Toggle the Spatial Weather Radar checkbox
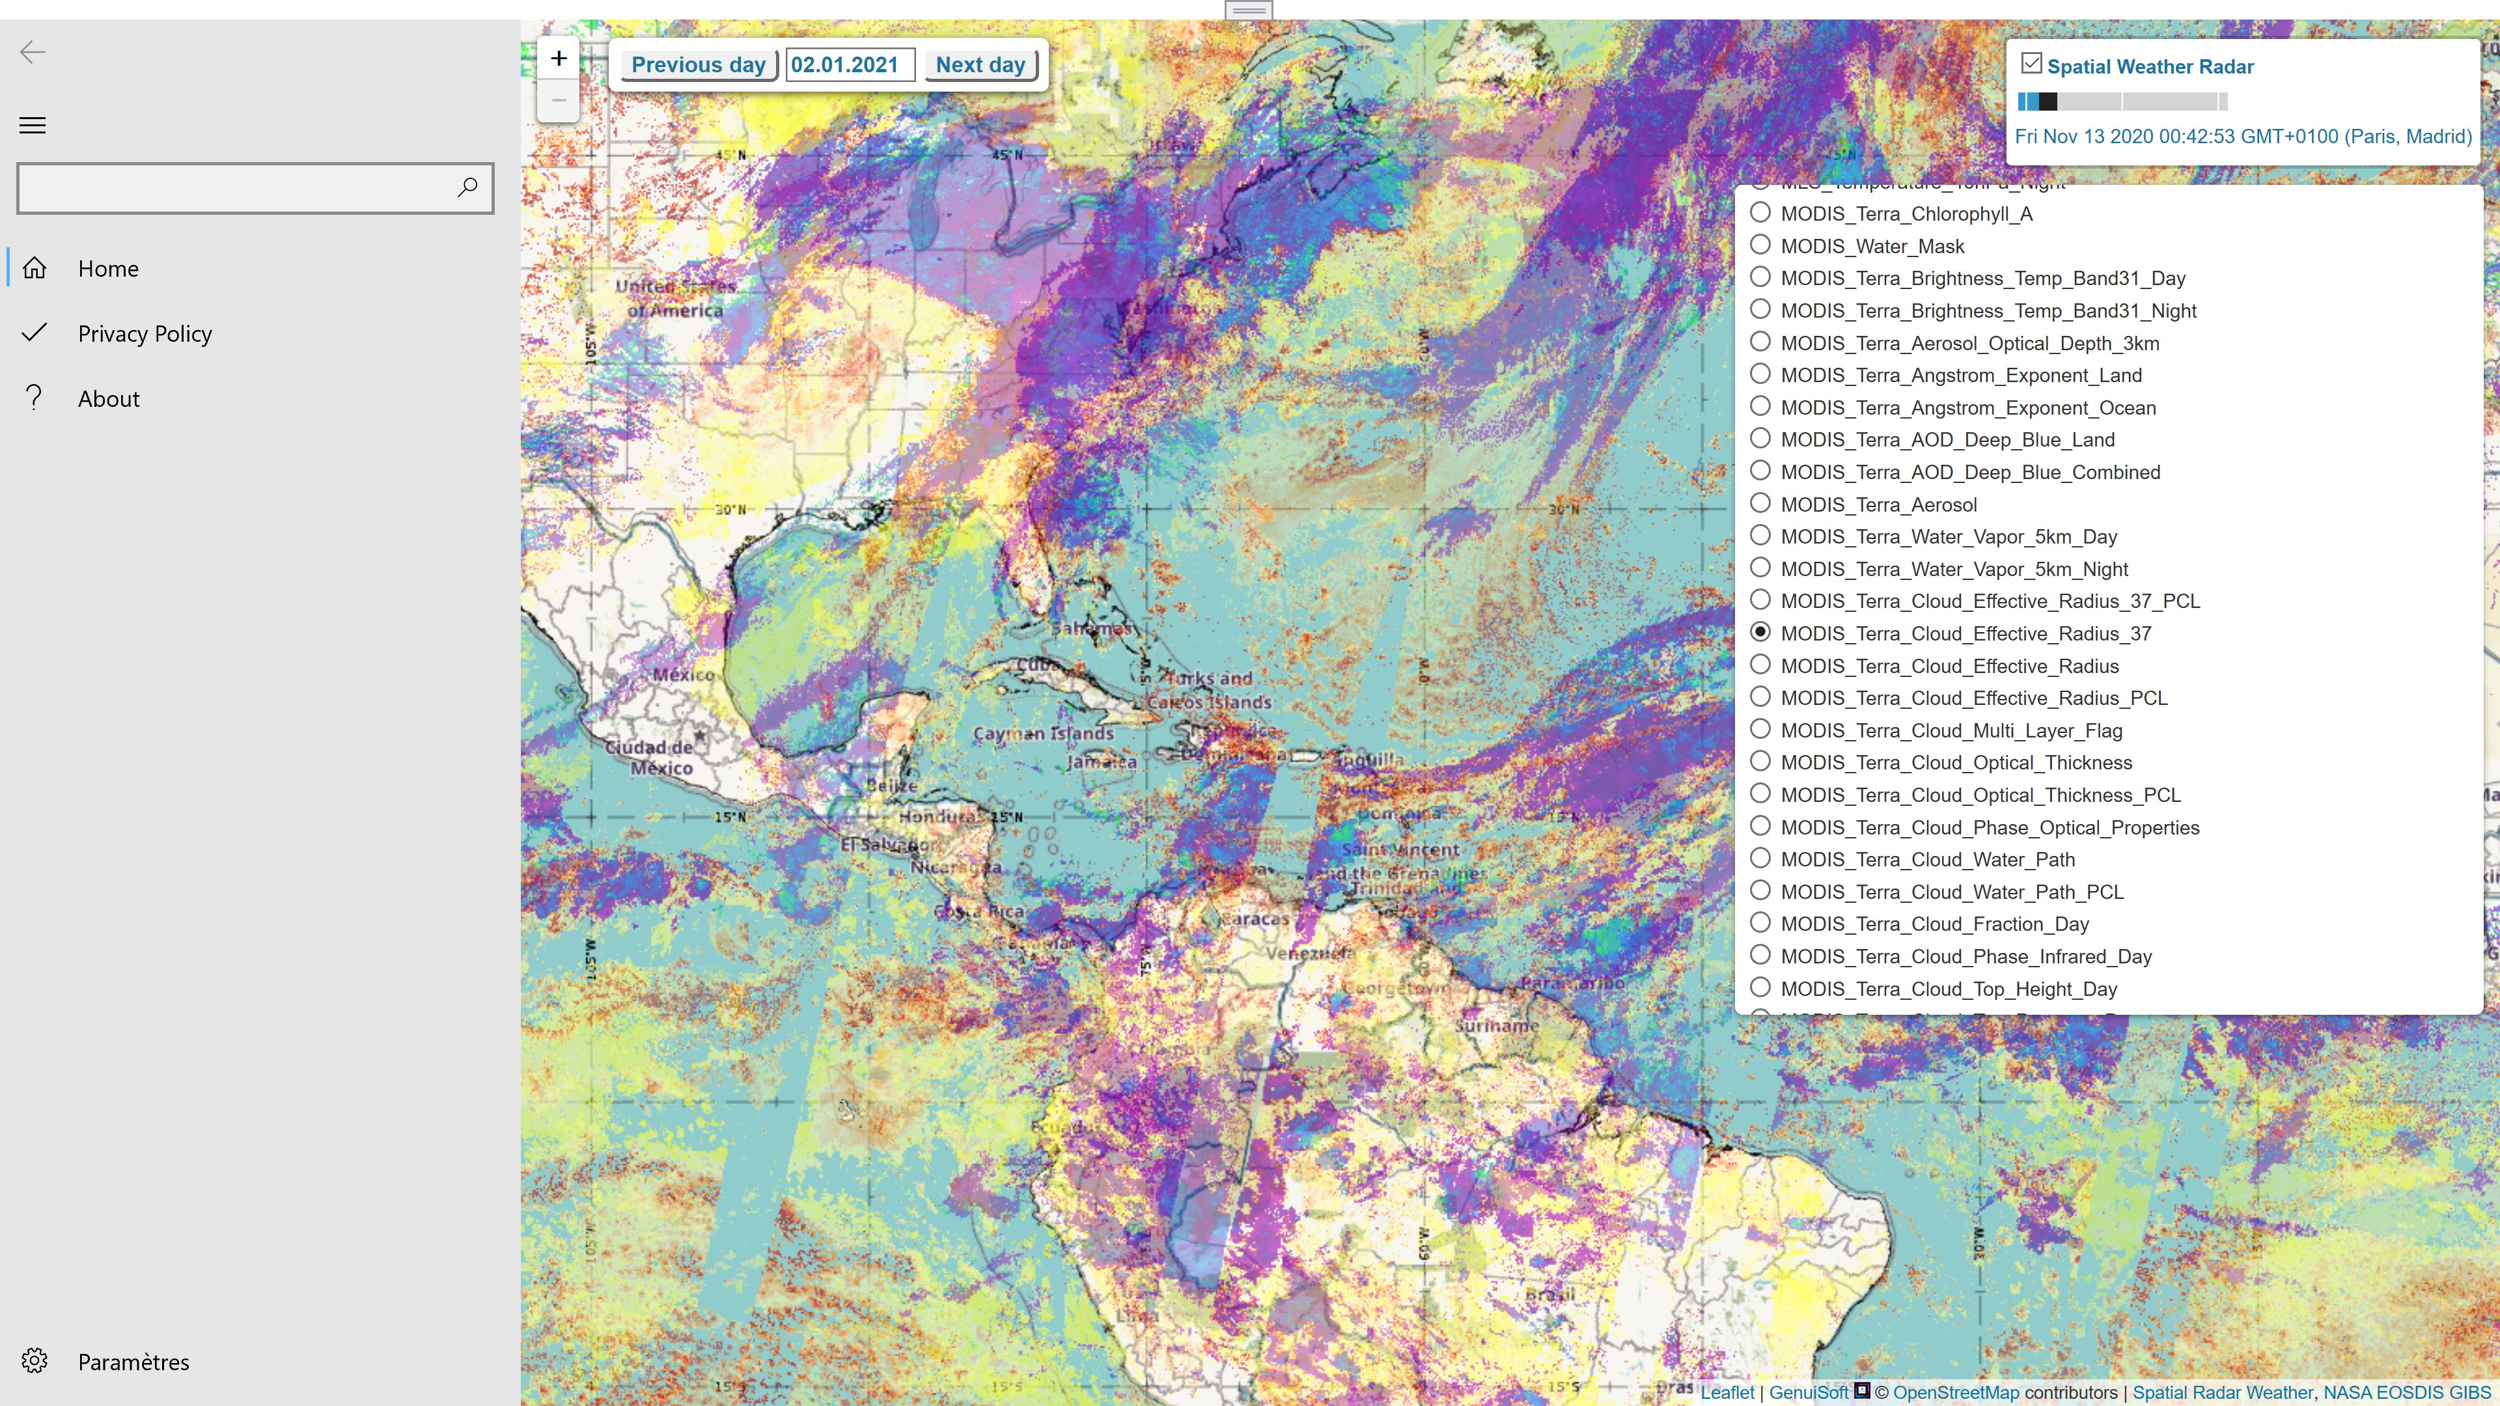 pos(2031,64)
